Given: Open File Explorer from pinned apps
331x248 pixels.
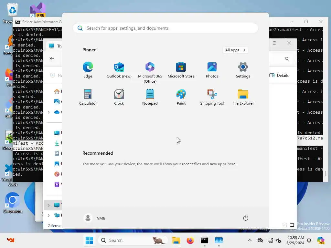Looking at the screenshot, I should click(243, 97).
